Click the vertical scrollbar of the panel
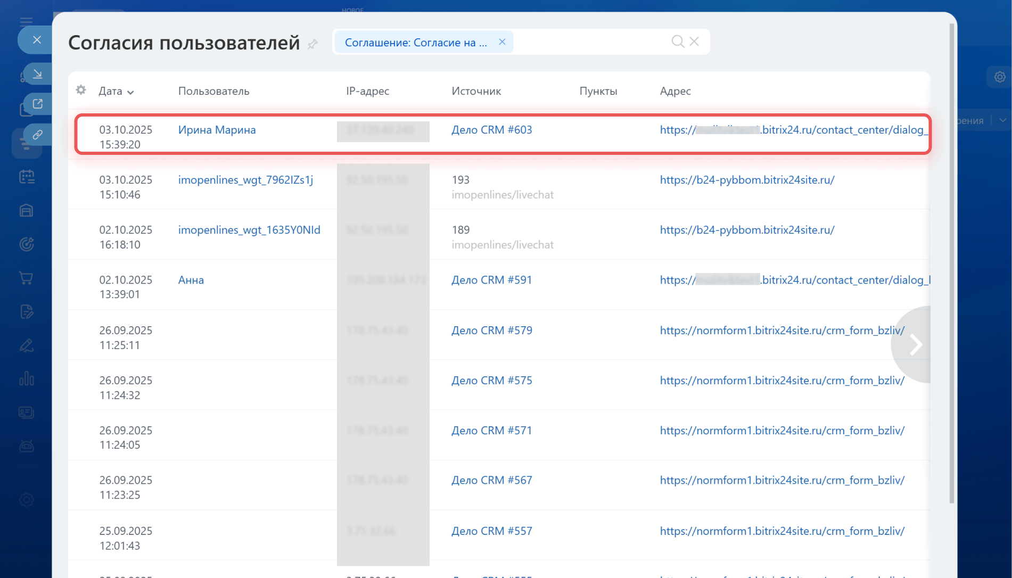This screenshot has height=578, width=1012. pyautogui.click(x=952, y=266)
